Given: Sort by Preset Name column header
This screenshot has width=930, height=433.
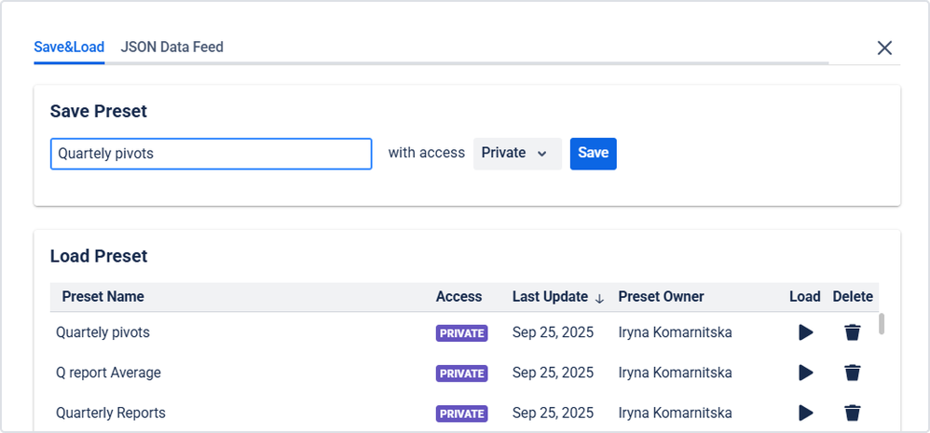Looking at the screenshot, I should [103, 297].
